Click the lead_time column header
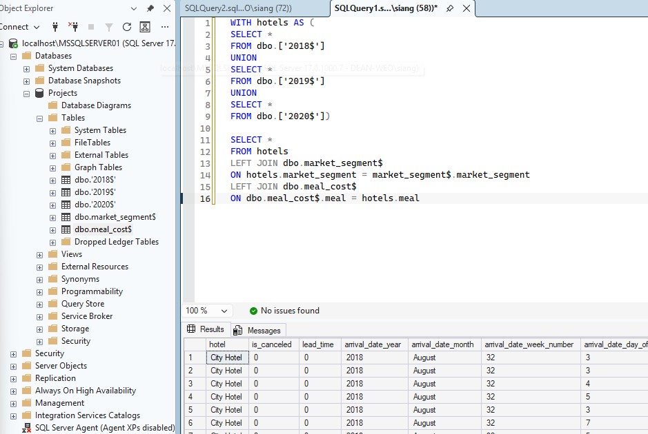Screen dimensions: 648x434 tap(320, 344)
